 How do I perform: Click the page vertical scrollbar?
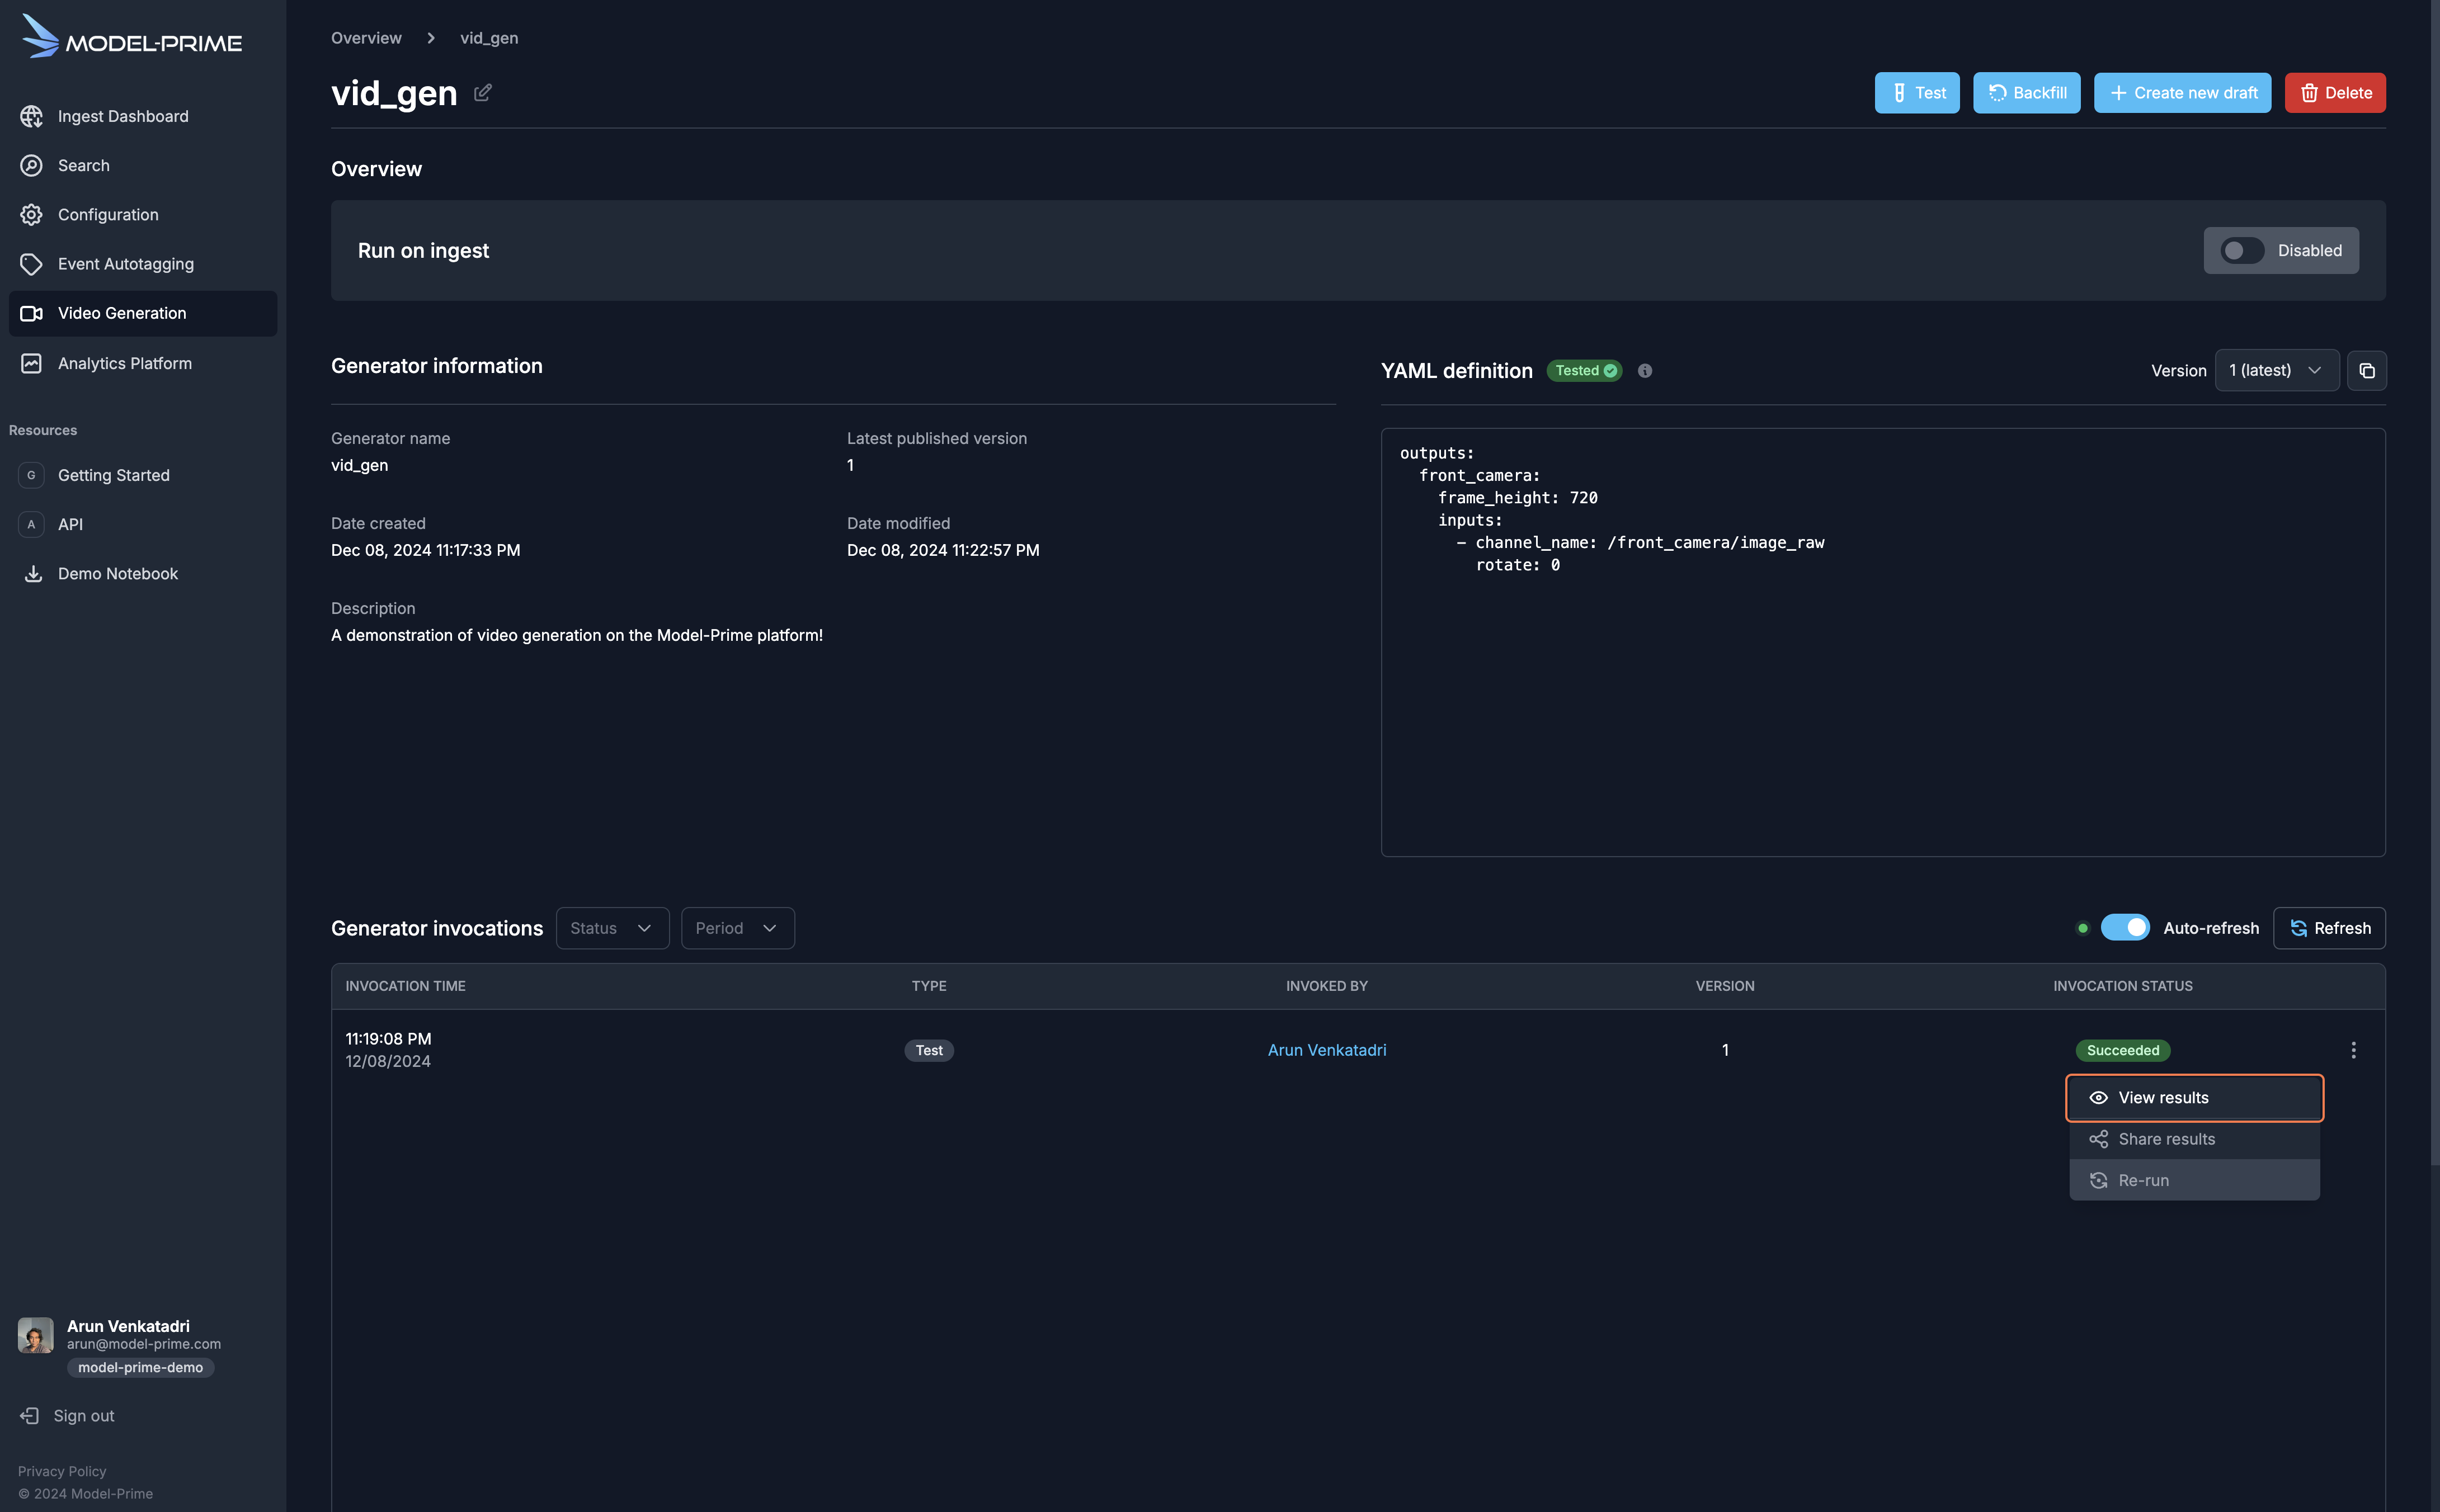[x=2434, y=583]
